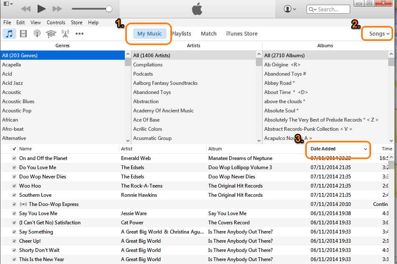Click the checkmark column header

(x=14, y=149)
